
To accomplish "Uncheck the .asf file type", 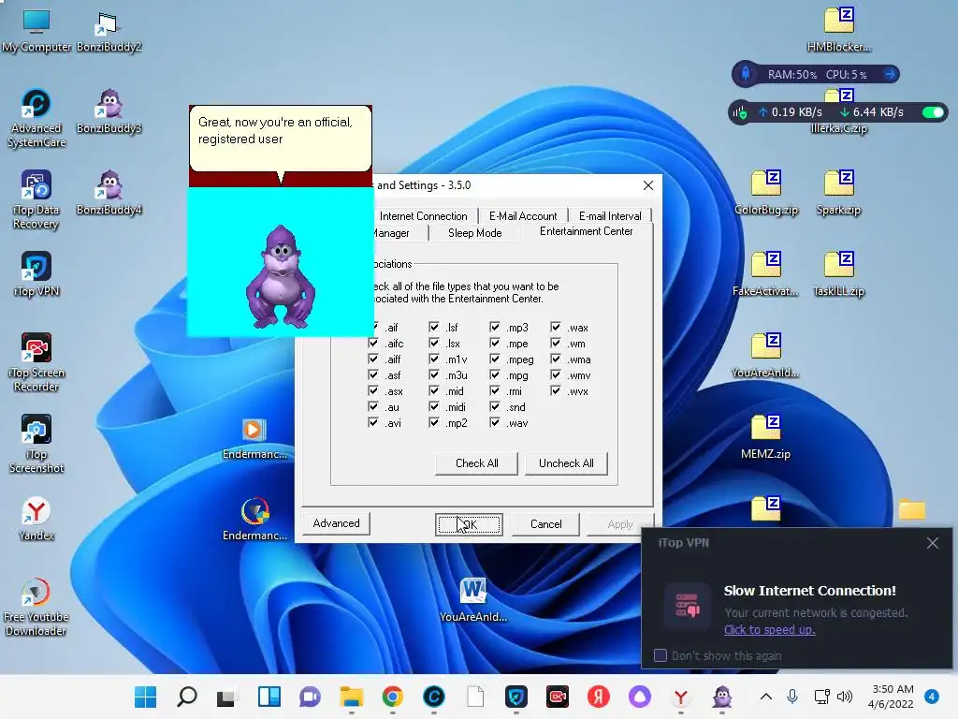I will (x=373, y=374).
